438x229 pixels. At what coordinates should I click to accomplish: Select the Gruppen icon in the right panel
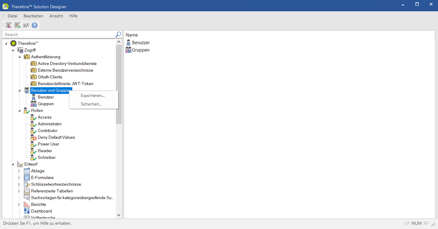tap(128, 50)
